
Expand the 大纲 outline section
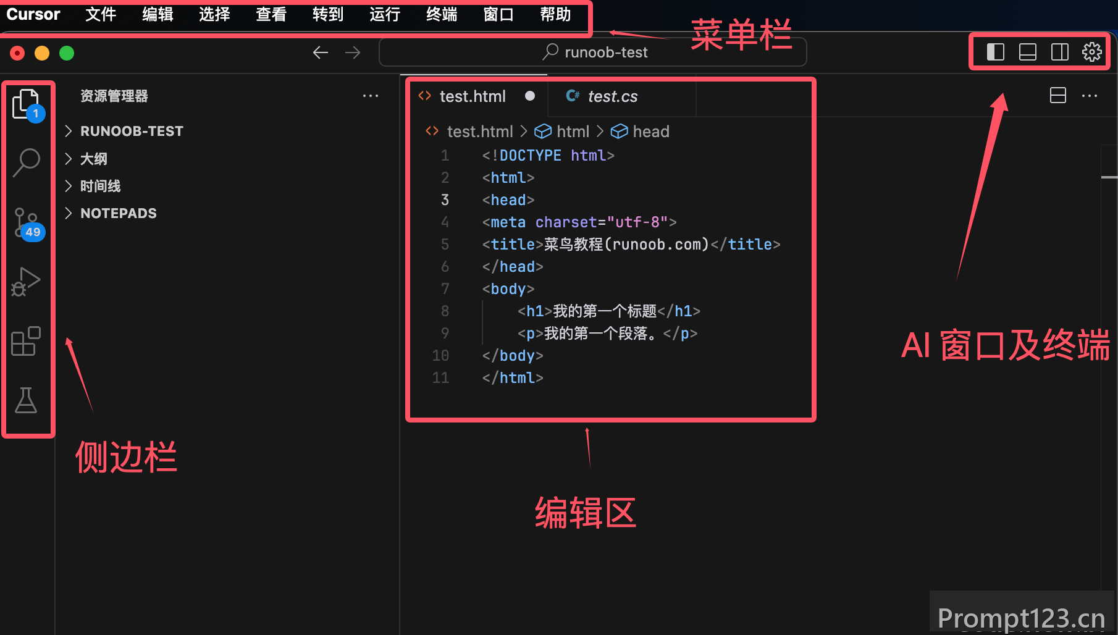click(229, 159)
